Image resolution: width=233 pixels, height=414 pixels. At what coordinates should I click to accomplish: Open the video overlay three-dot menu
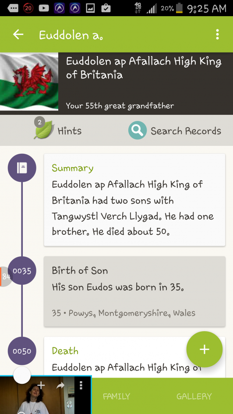pos(81,385)
